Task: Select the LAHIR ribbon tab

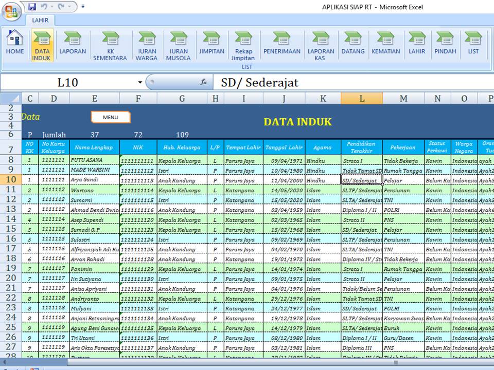Action: pyautogui.click(x=40, y=20)
